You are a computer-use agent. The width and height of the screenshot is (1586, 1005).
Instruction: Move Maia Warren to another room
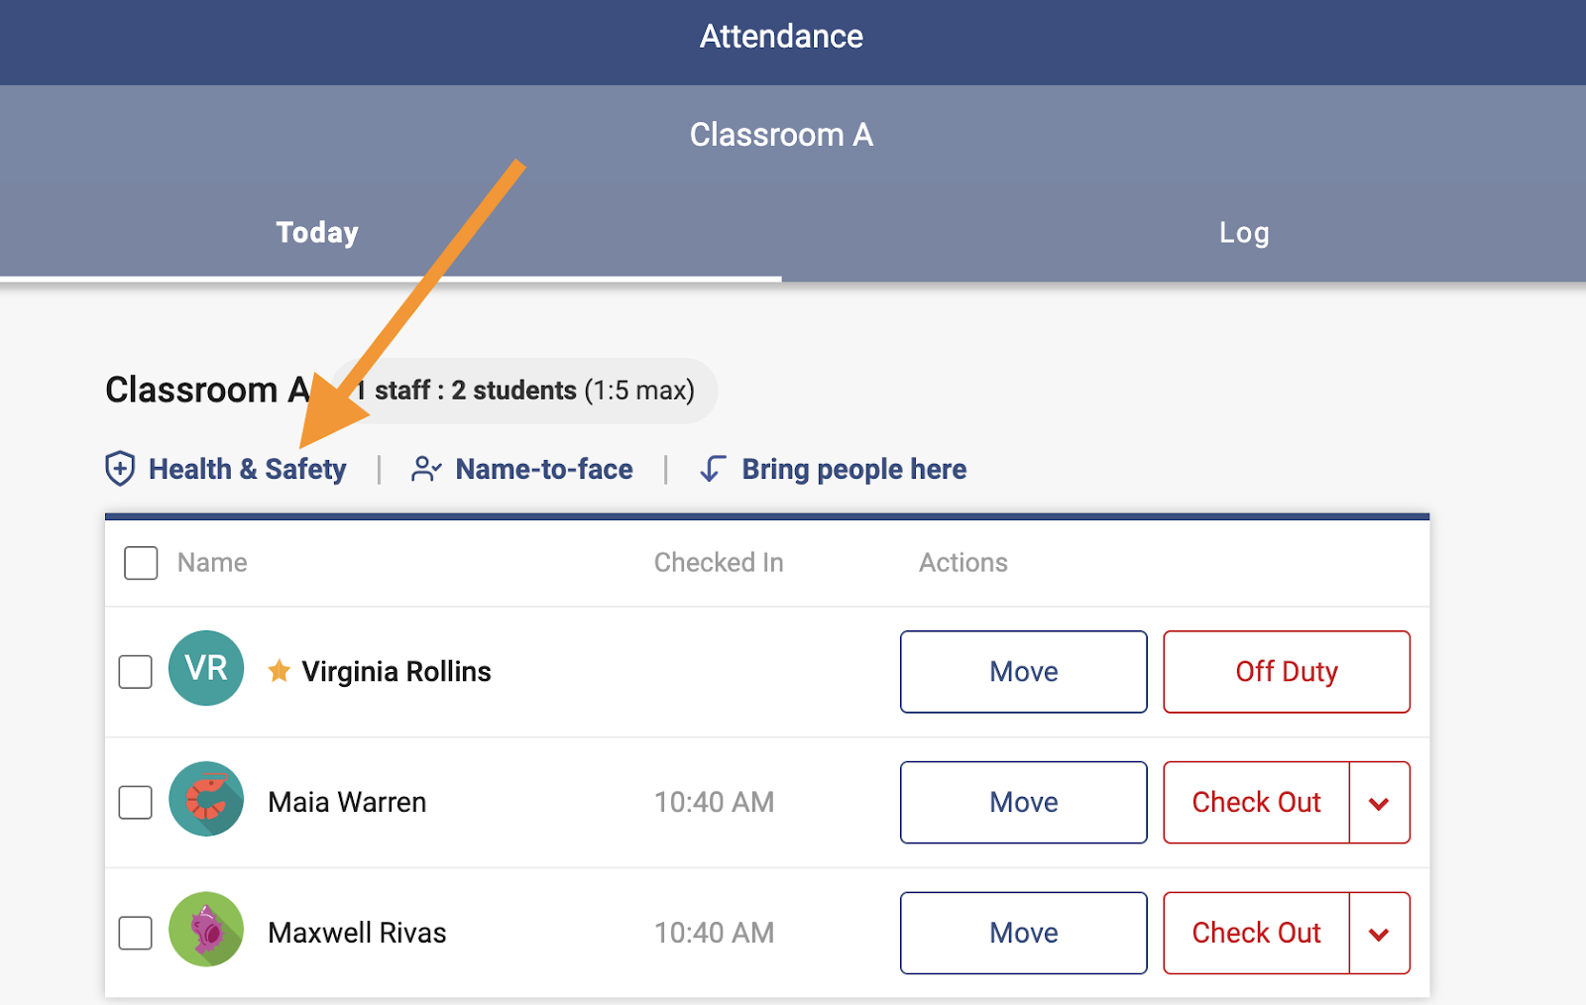(1023, 803)
